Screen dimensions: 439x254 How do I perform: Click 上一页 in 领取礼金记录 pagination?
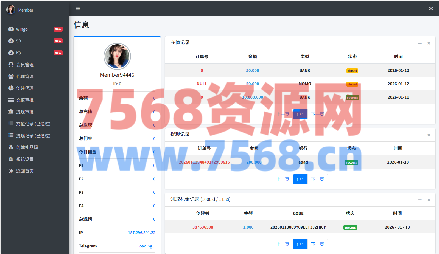click(x=283, y=244)
